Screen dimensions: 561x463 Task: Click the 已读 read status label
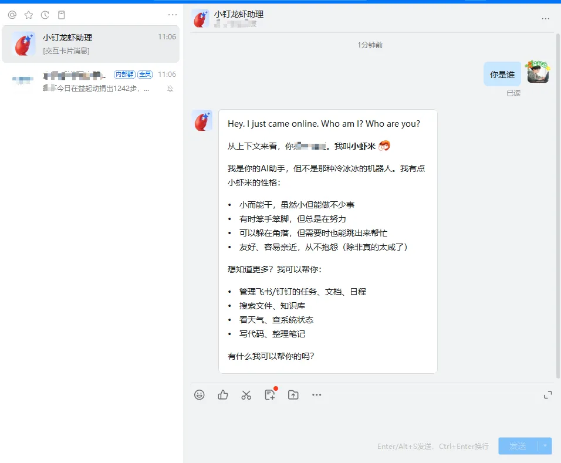513,93
